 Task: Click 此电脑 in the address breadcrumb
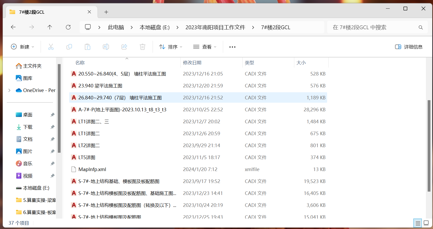click(x=116, y=27)
